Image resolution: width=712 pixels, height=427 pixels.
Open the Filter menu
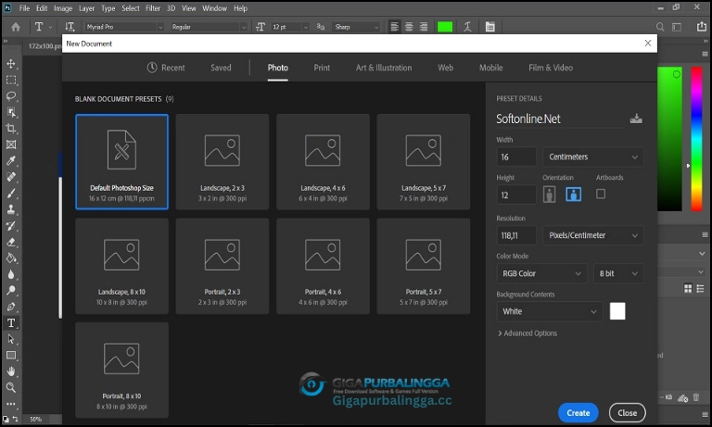[x=153, y=8]
